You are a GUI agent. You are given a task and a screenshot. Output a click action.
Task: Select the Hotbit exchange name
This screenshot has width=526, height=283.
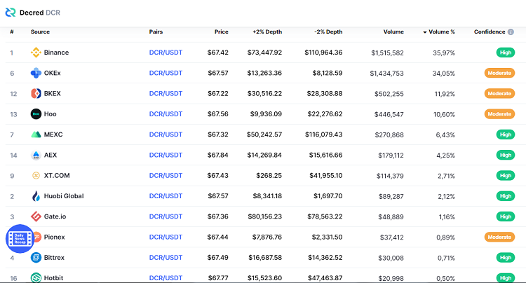pyautogui.click(x=54, y=278)
